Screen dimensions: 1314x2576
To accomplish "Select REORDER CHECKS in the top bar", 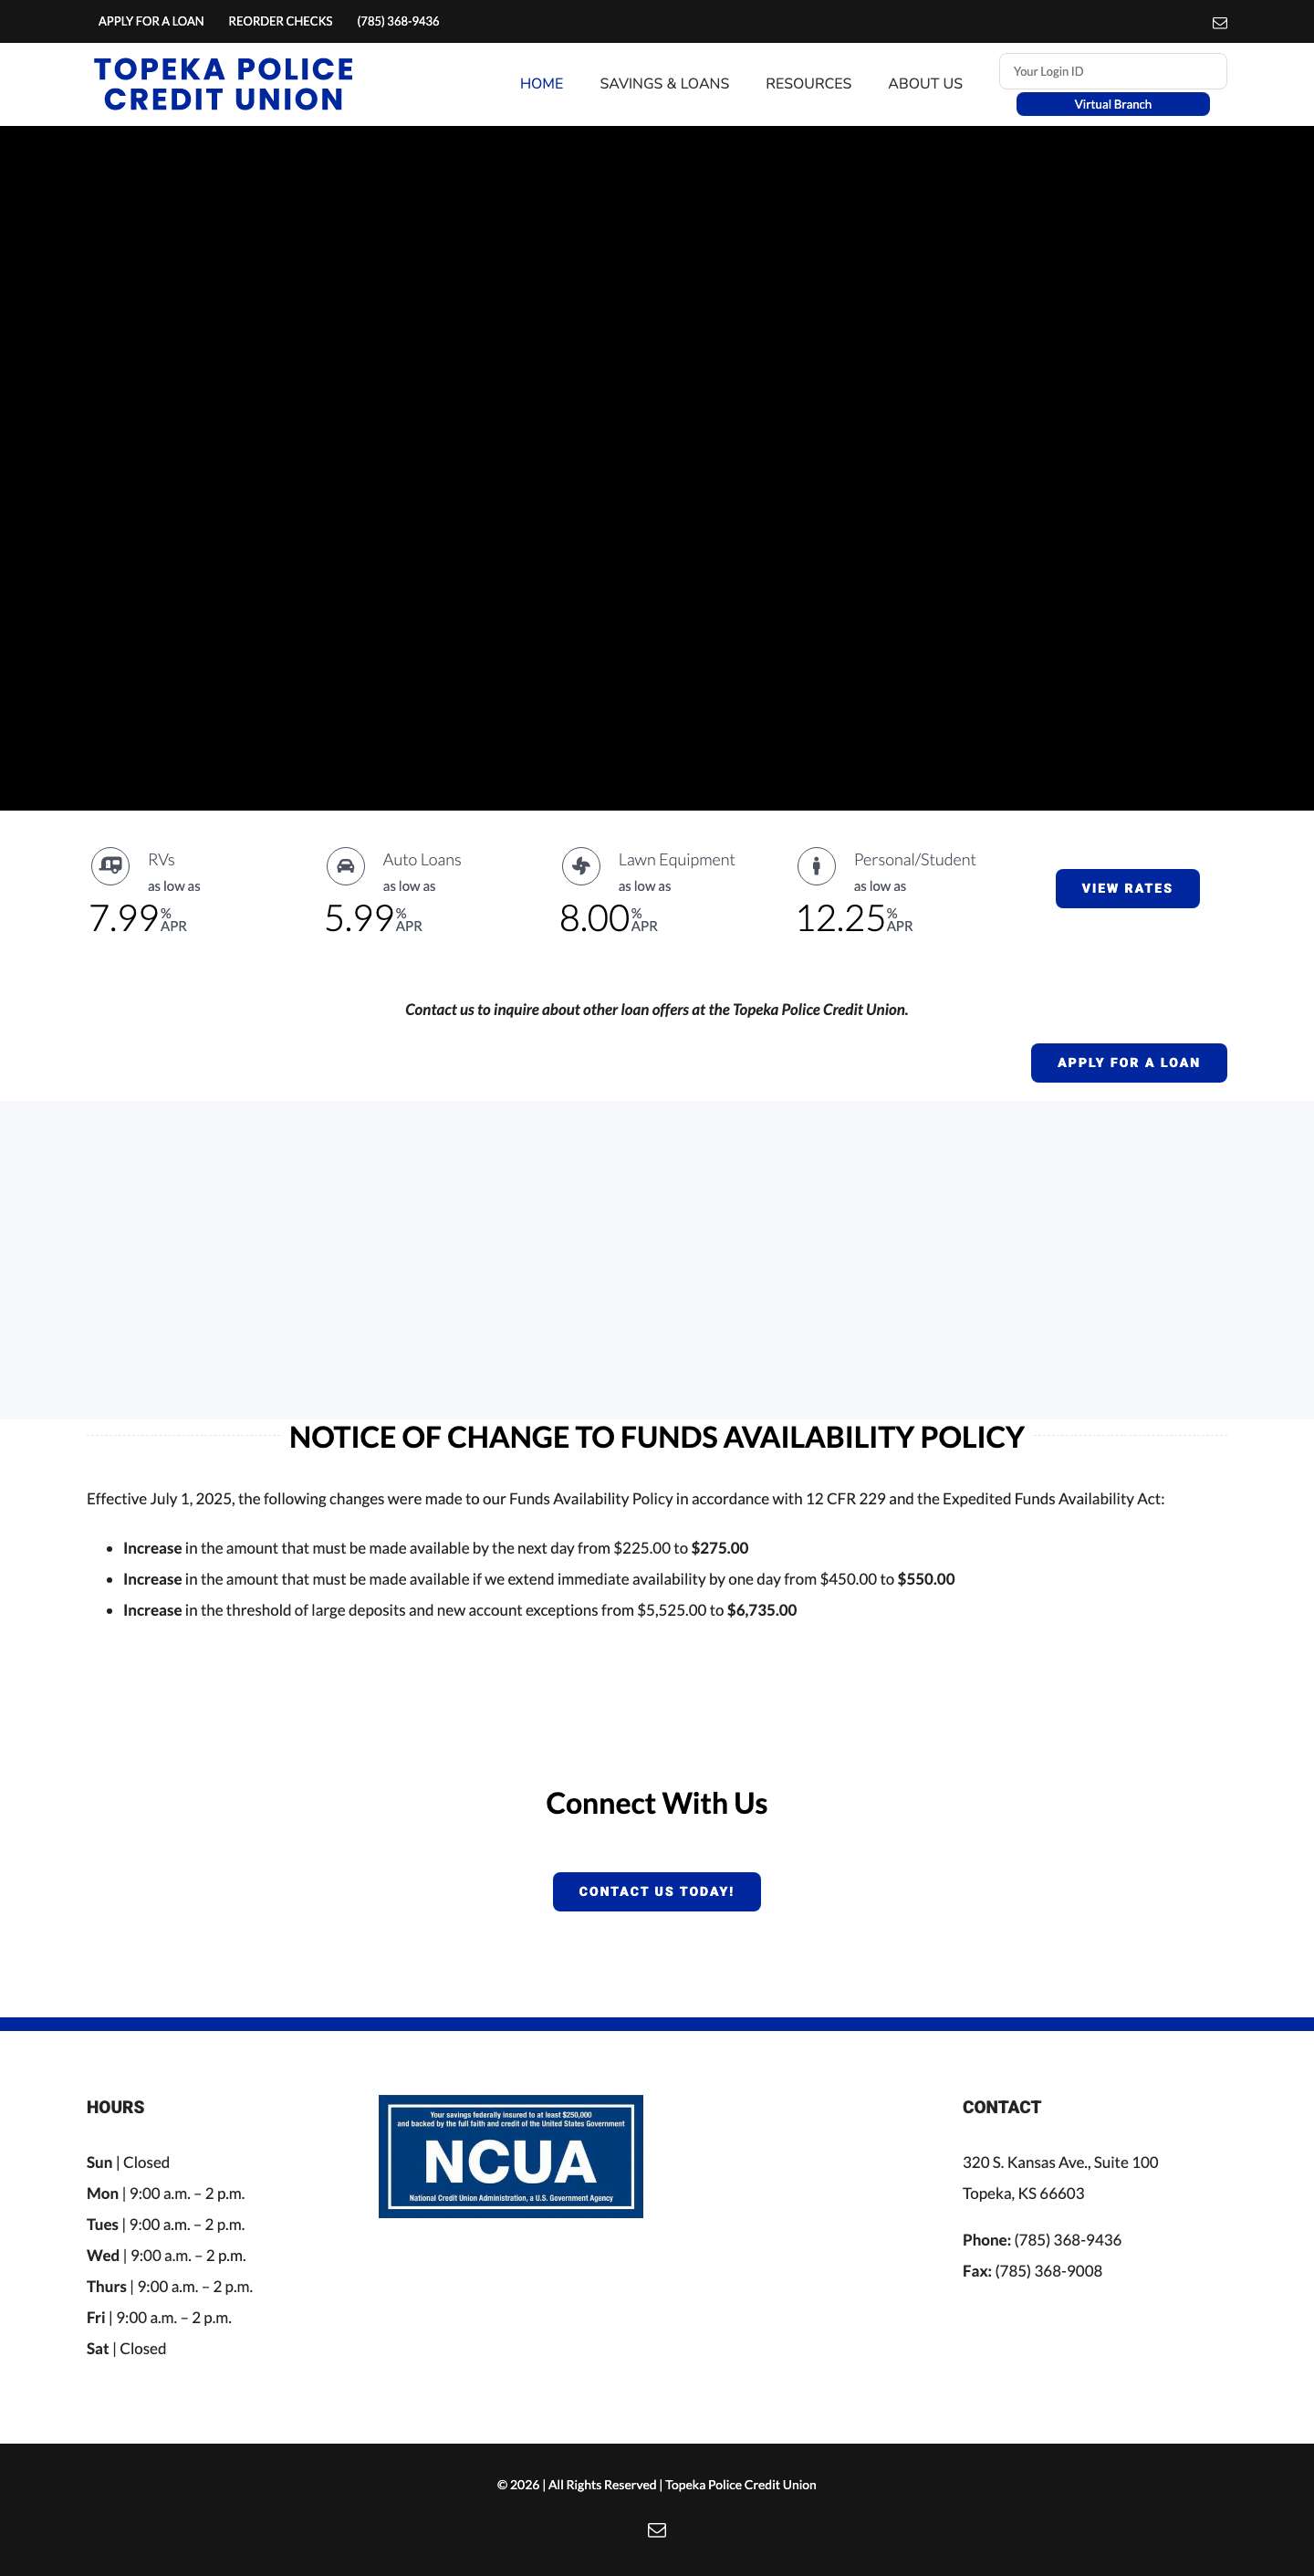I will tap(280, 21).
